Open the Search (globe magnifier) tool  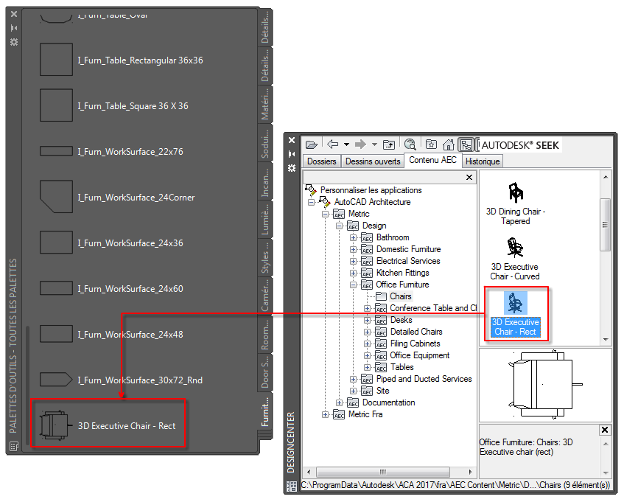tap(410, 144)
